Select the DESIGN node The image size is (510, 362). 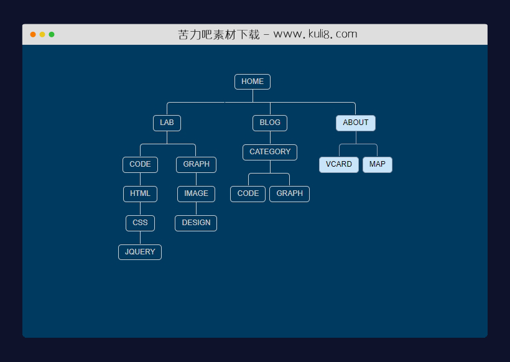pyautogui.click(x=196, y=223)
